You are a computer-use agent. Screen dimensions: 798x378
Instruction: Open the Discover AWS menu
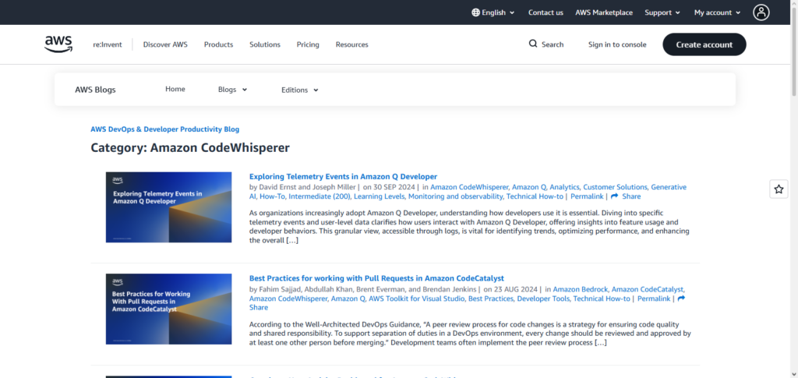tap(165, 44)
